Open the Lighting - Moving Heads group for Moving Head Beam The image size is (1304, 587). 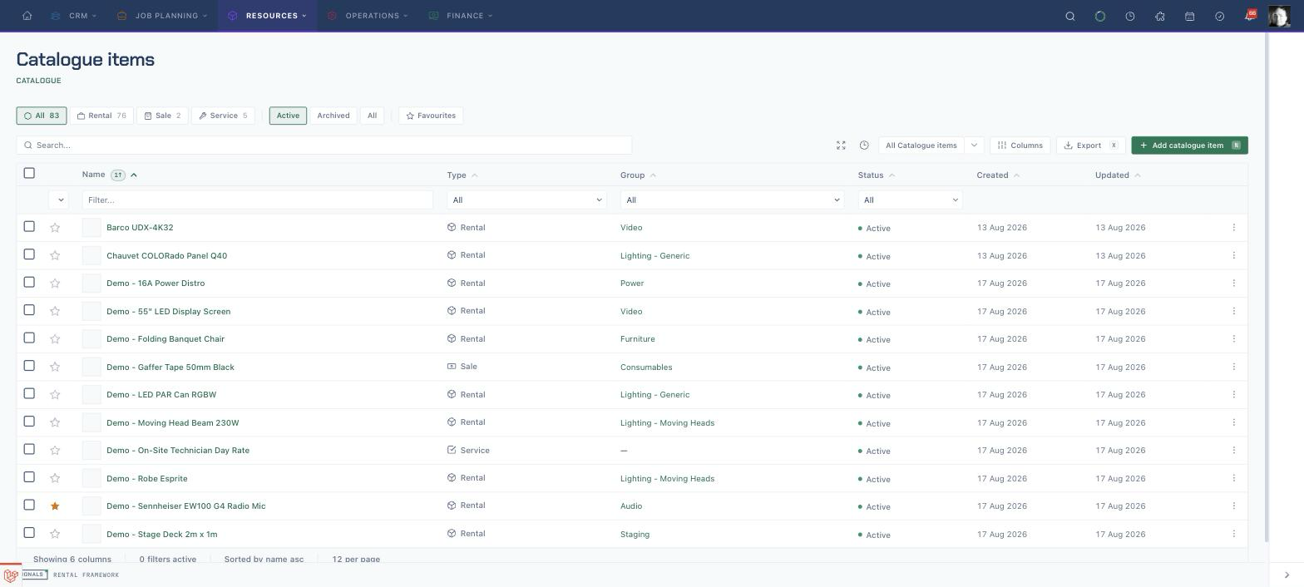pyautogui.click(x=667, y=423)
